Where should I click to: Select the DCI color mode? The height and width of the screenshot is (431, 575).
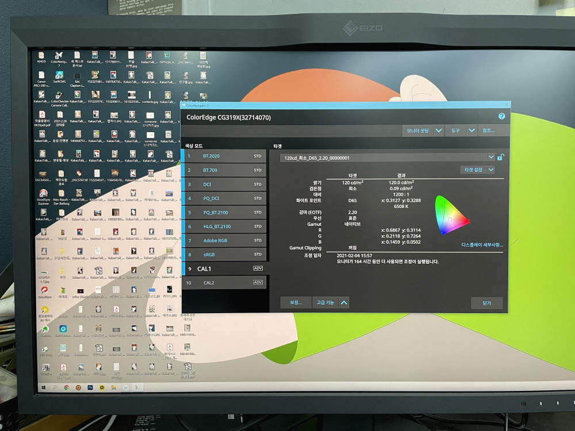coord(224,184)
